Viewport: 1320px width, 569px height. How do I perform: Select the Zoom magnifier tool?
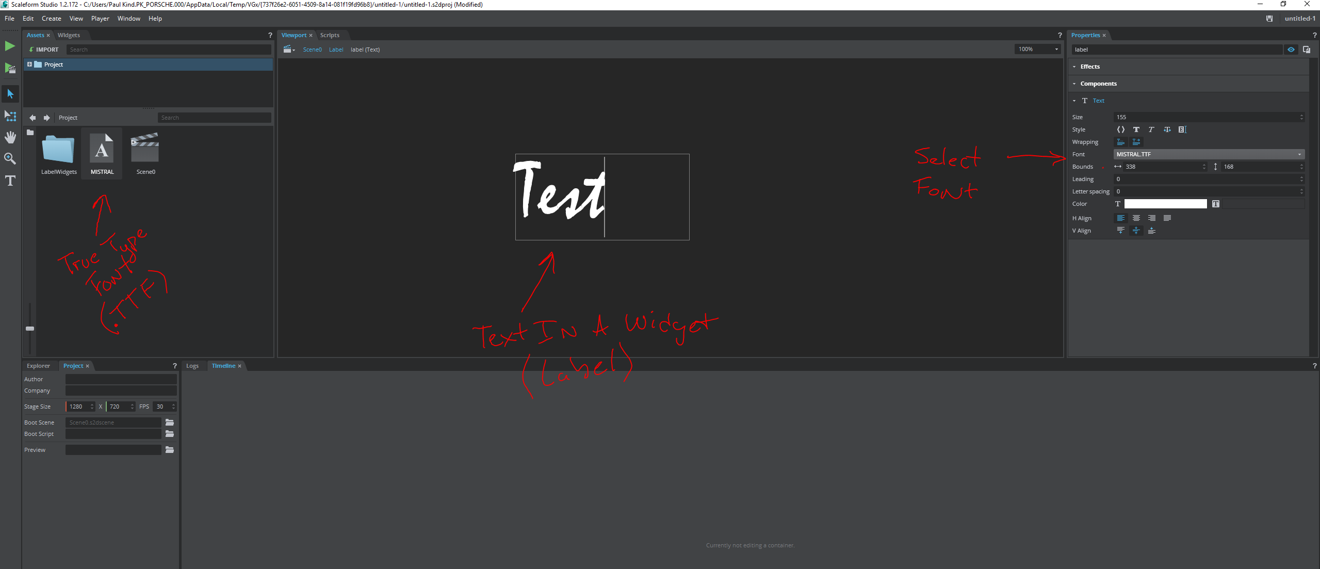(10, 158)
